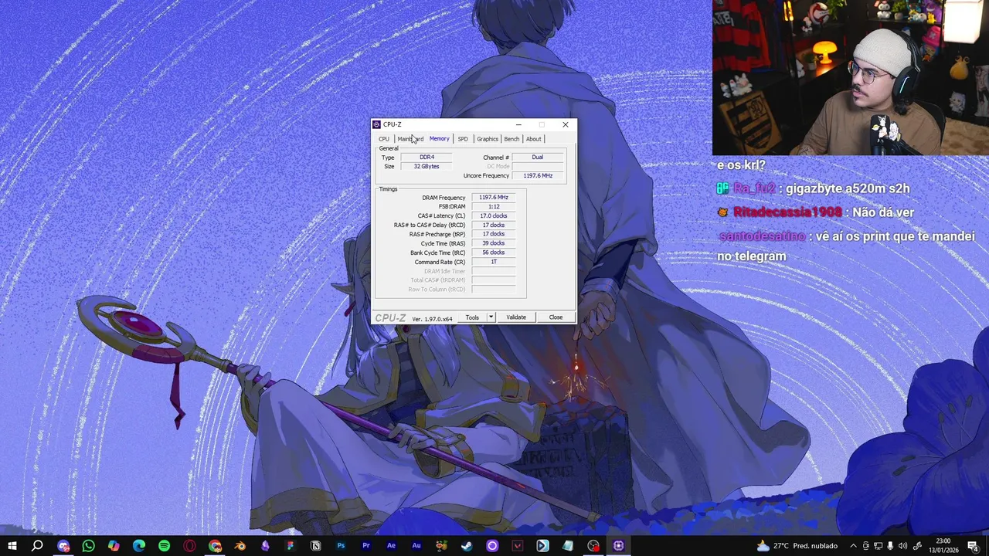The height and width of the screenshot is (556, 989).
Task: Launch Adobe Audition from the taskbar
Action: click(416, 546)
